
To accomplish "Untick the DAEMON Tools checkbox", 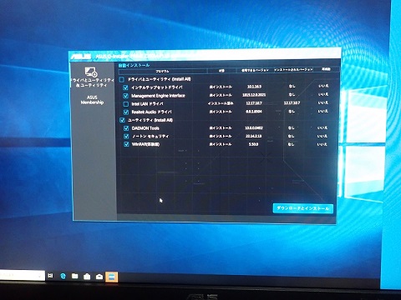I will (x=126, y=128).
